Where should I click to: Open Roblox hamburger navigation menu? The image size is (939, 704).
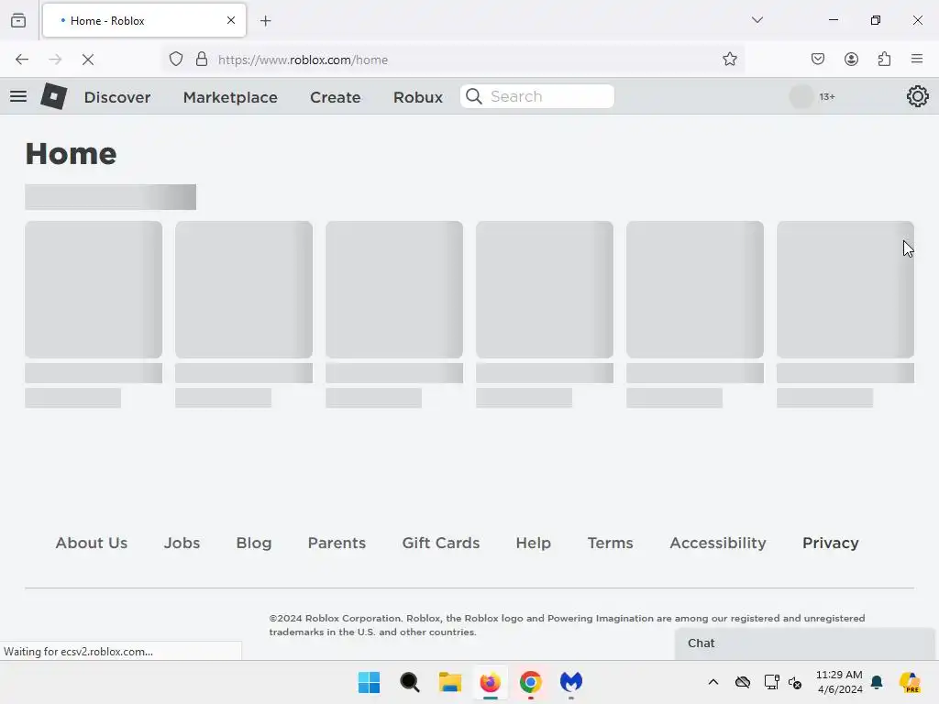coord(18,96)
